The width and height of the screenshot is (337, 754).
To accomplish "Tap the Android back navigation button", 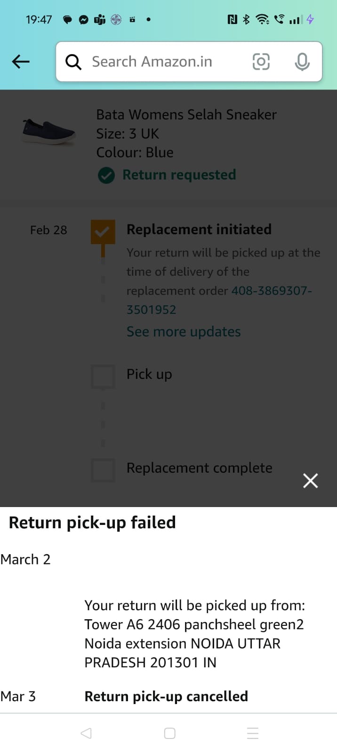I will (86, 733).
